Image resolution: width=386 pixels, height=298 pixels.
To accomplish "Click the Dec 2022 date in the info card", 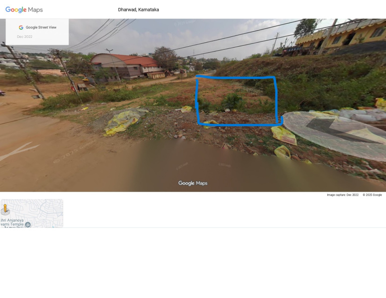I will (x=24, y=37).
